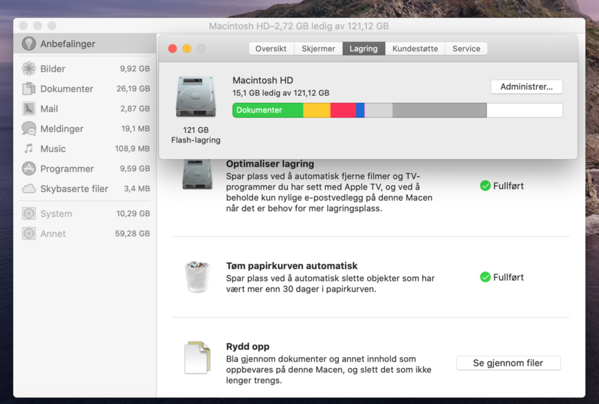Click the 15,1 GB ledig av 121,12 GB text
Screen dimensions: 599x404
pos(281,93)
